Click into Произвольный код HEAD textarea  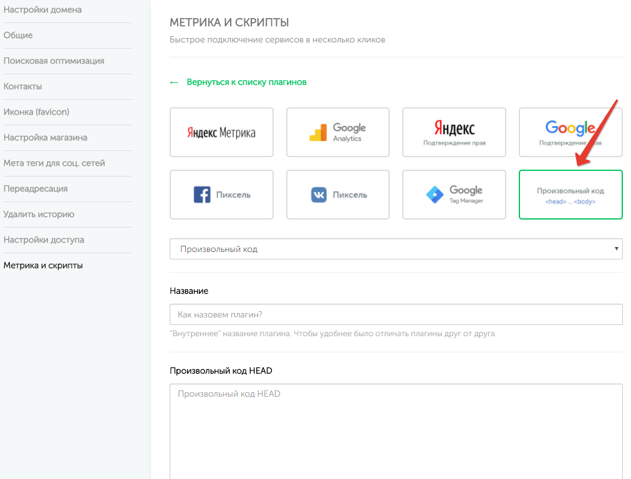pos(396,430)
